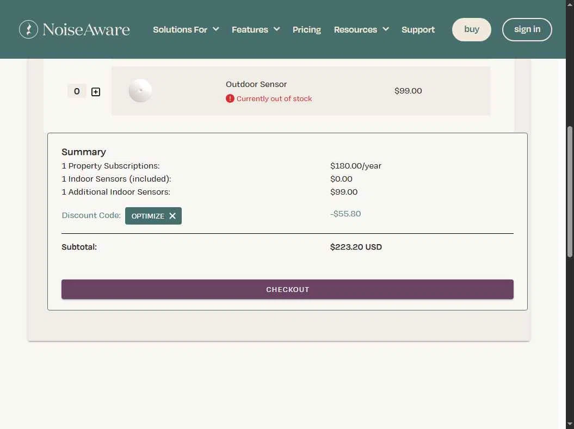Click the buy button in header
The height and width of the screenshot is (429, 574).
tap(472, 29)
